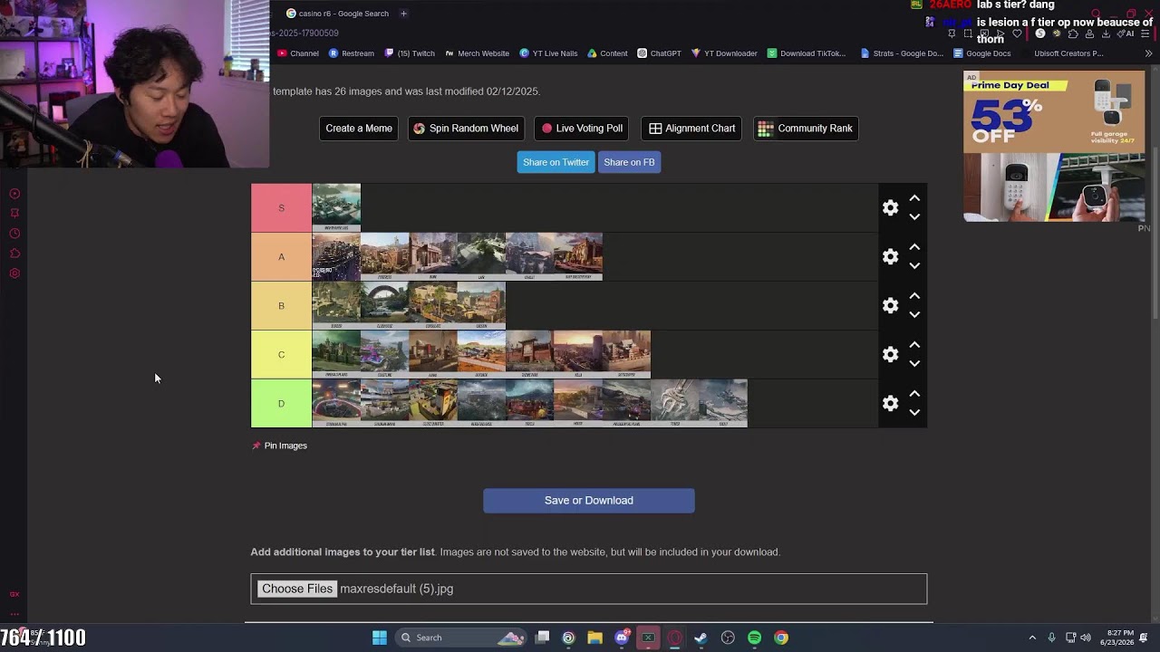Move D tier row up with arrow
The width and height of the screenshot is (1160, 652).
pyautogui.click(x=914, y=394)
